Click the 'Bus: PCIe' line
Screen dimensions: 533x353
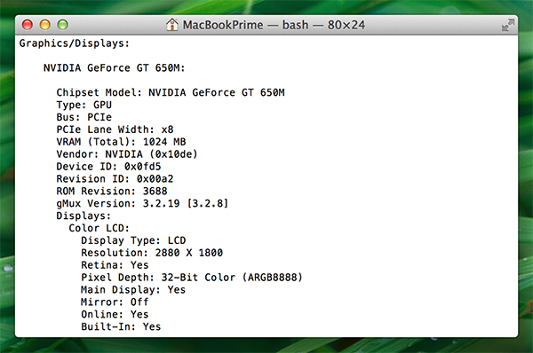pyautogui.click(x=84, y=117)
